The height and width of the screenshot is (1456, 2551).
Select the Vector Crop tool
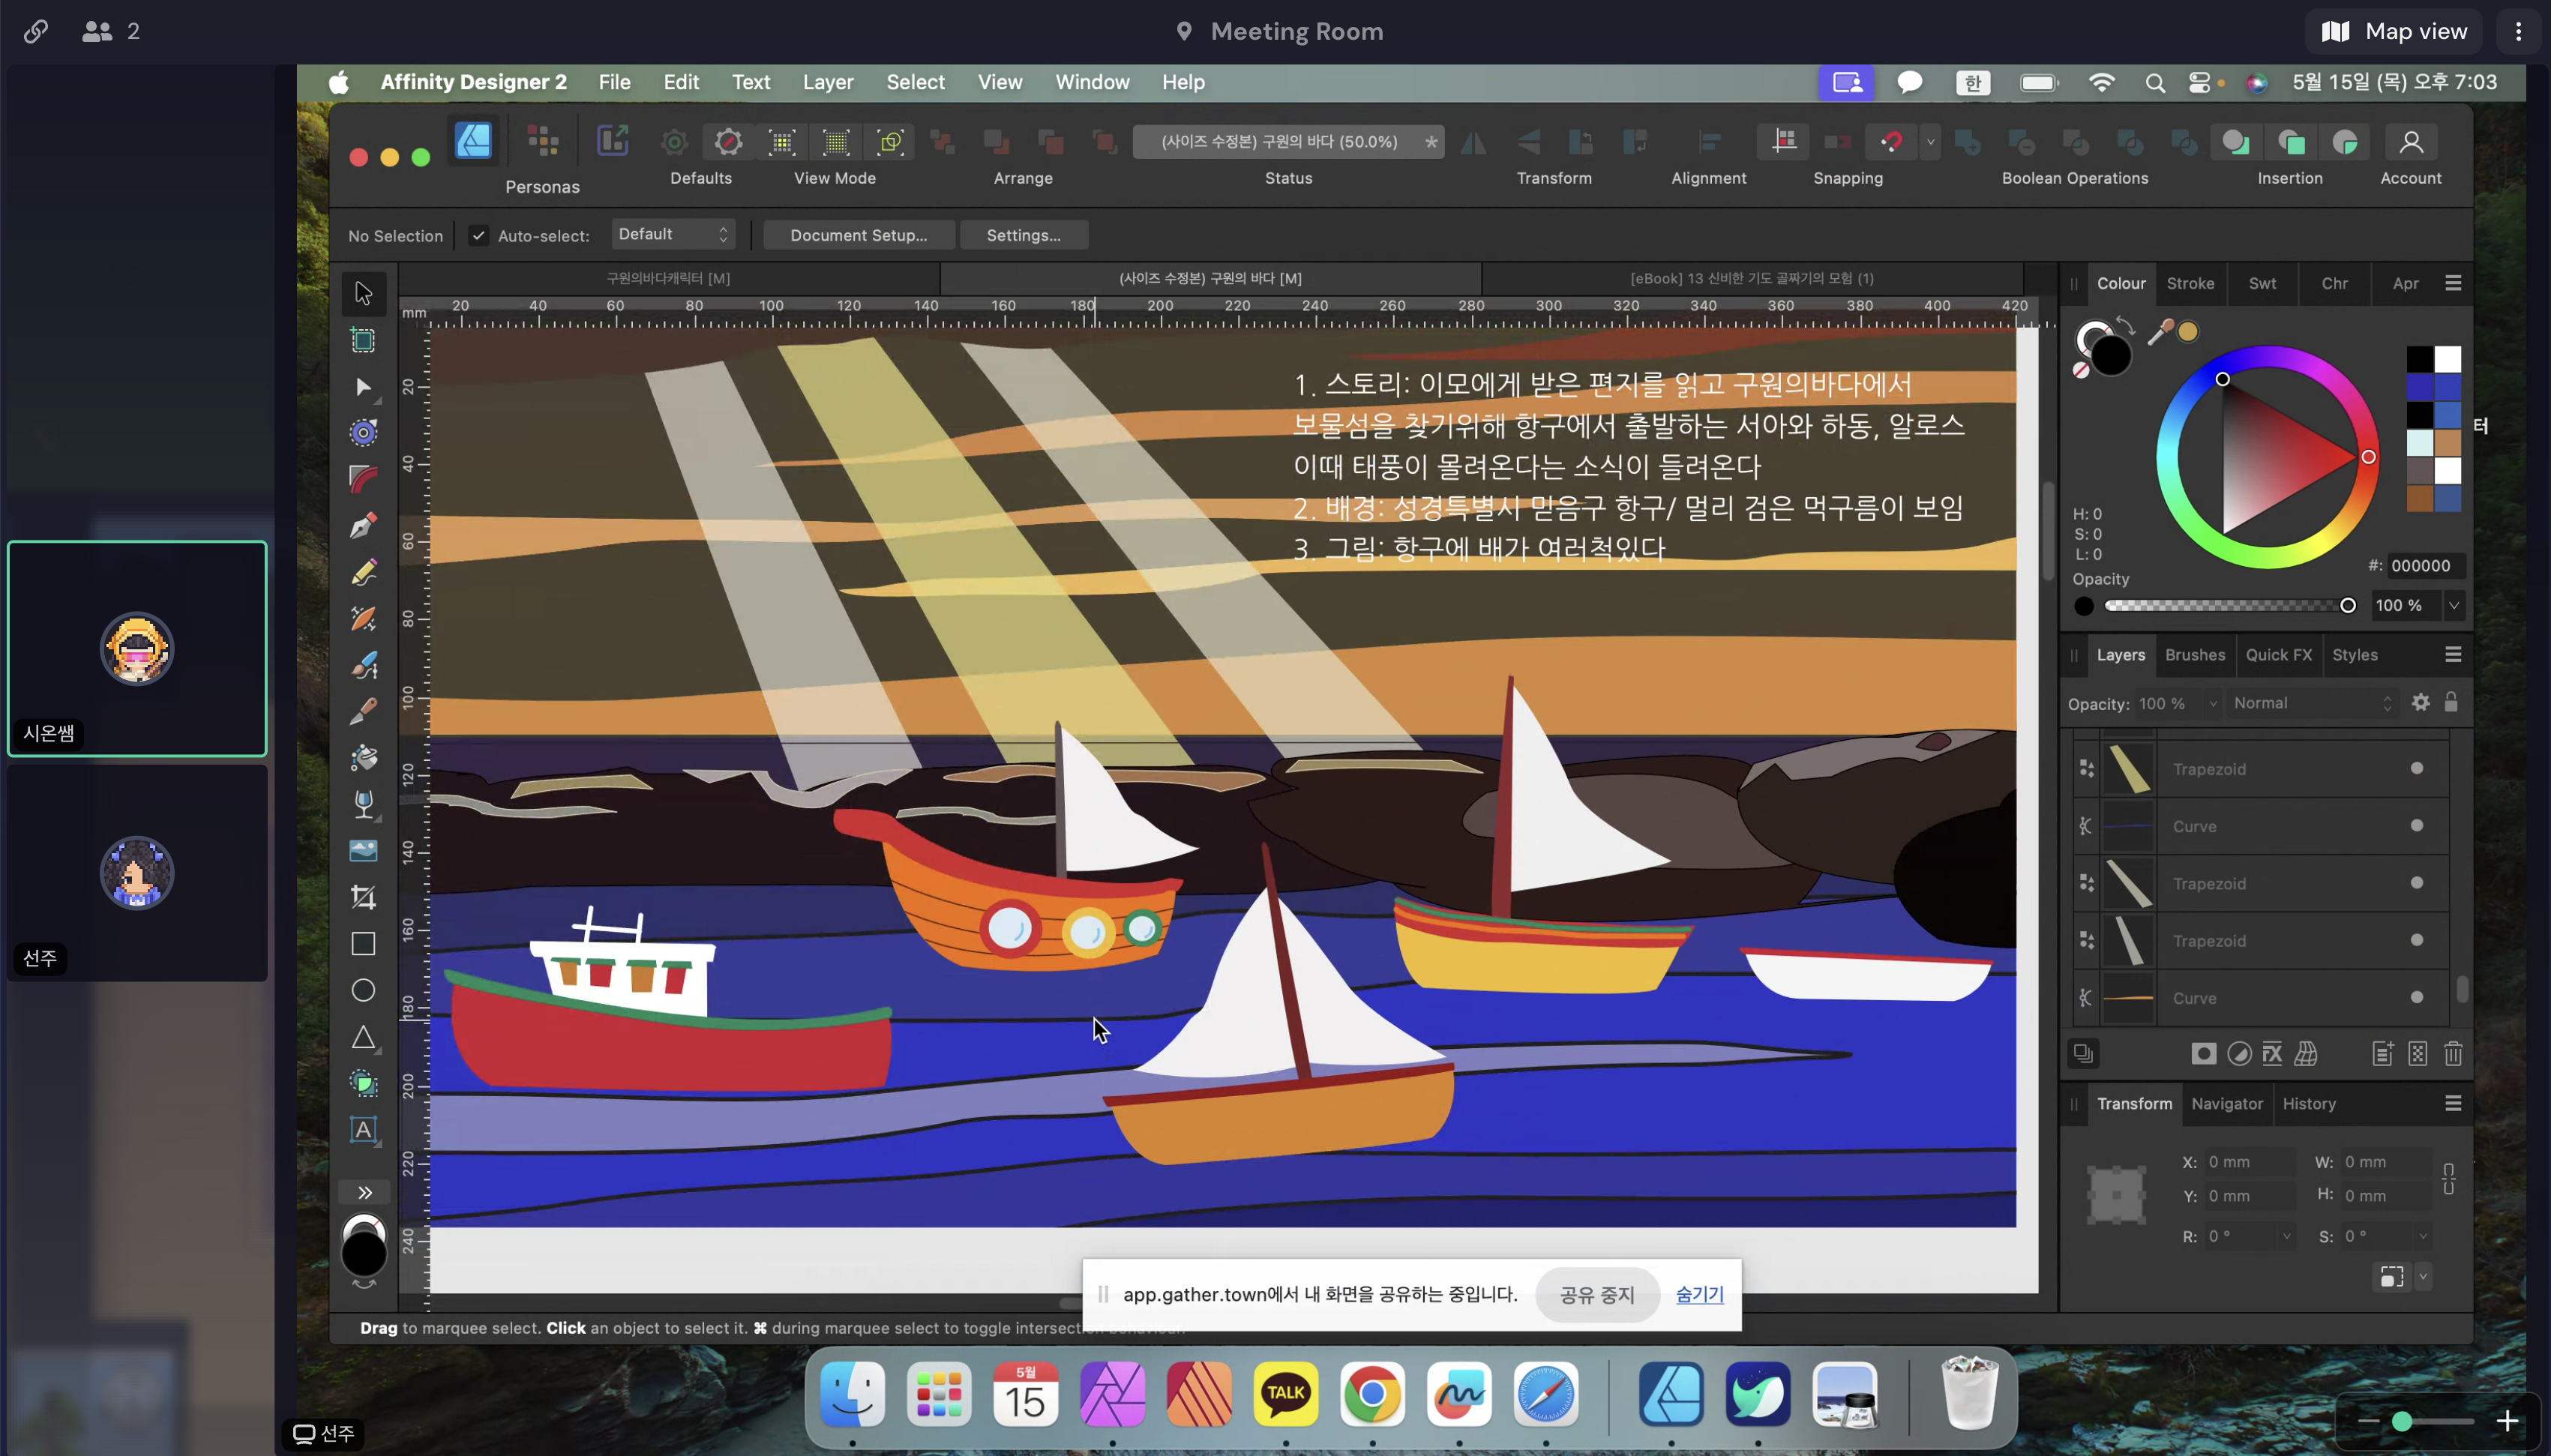[x=363, y=897]
